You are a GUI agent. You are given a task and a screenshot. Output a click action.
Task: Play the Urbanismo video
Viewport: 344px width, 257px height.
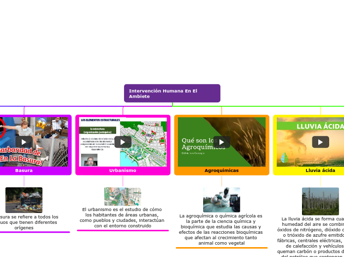(123, 142)
